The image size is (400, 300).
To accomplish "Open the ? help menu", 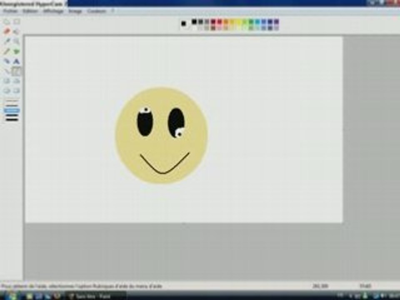I will (113, 11).
